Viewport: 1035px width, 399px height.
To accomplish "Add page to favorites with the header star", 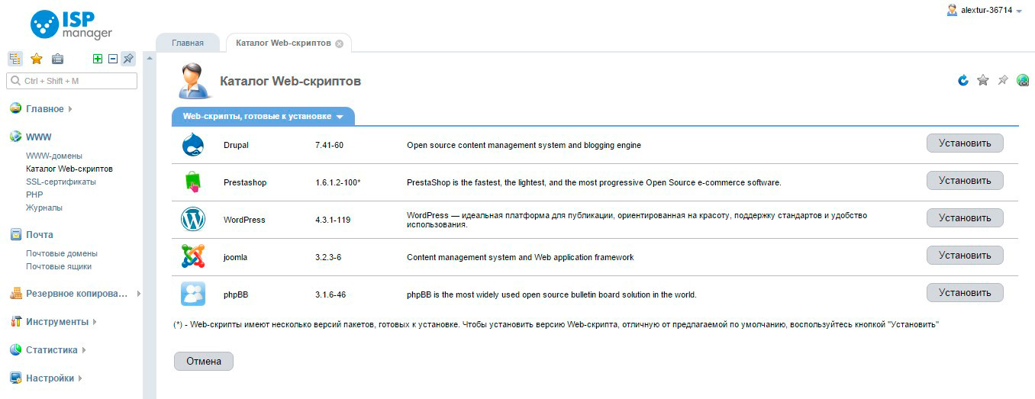I will [x=983, y=80].
